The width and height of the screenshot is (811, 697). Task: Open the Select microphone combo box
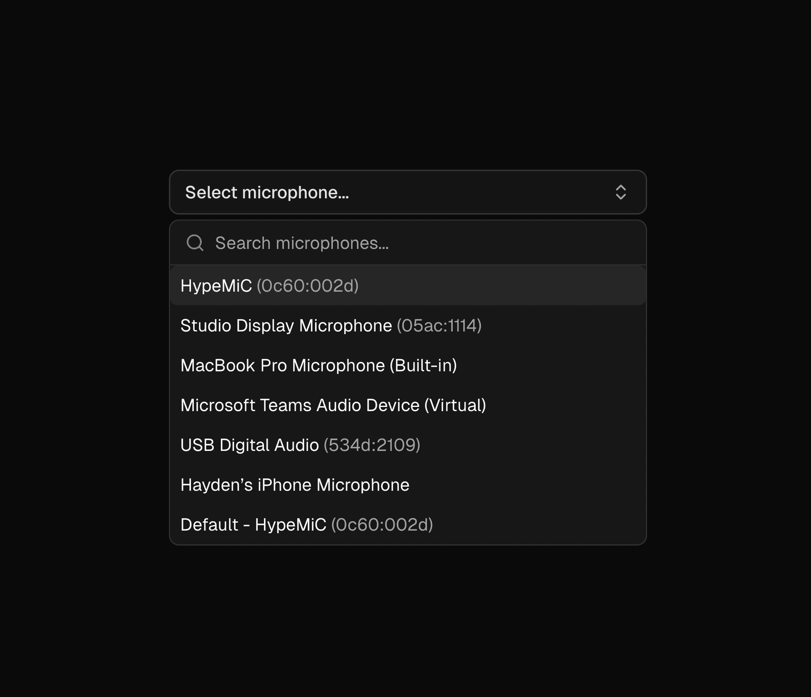pyautogui.click(x=407, y=193)
